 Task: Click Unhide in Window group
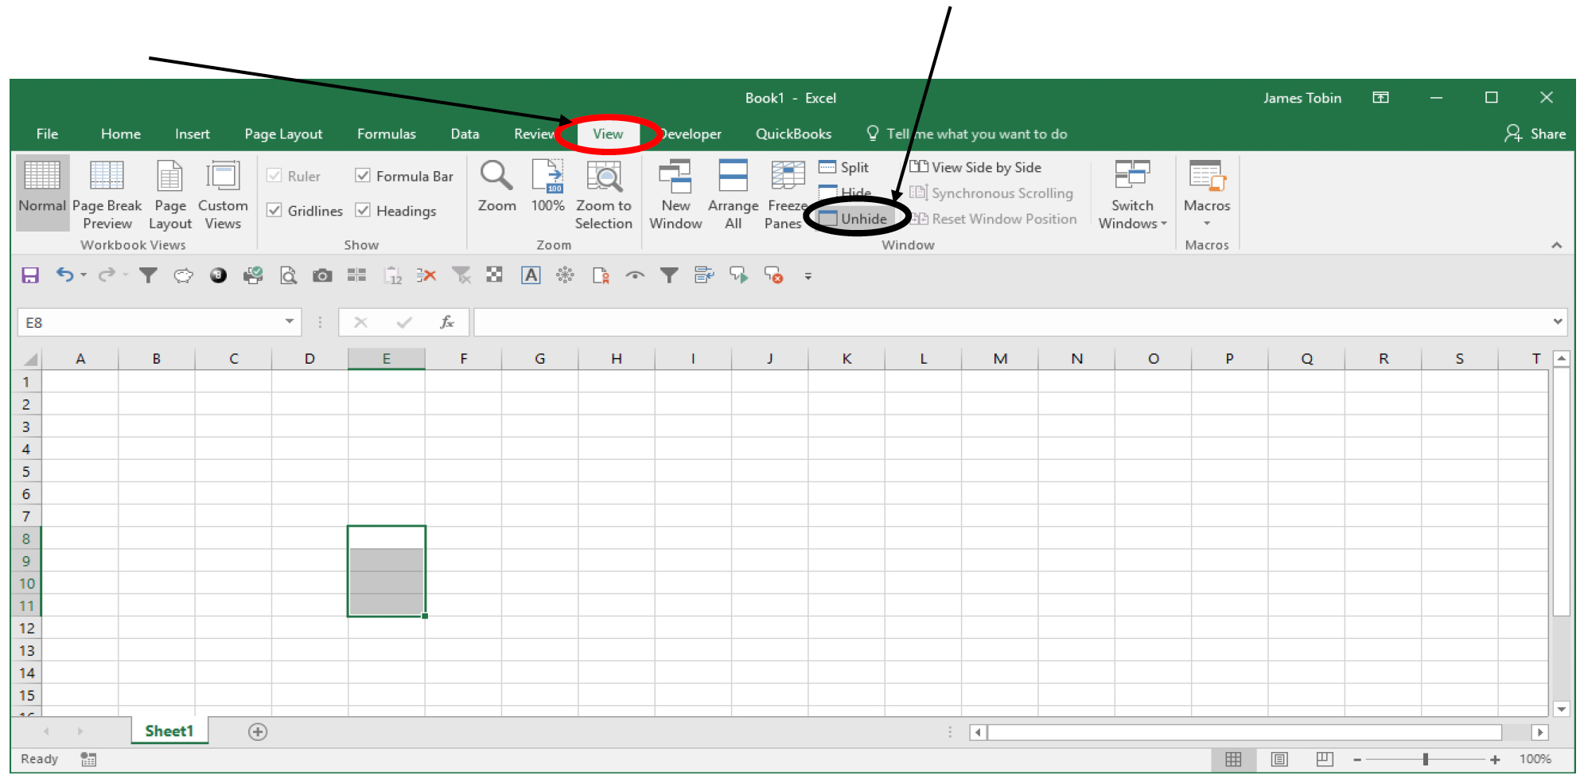click(x=853, y=218)
